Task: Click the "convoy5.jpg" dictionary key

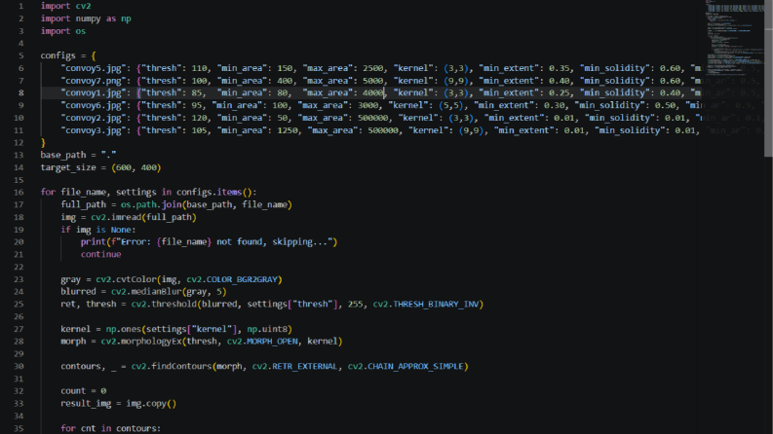Action: (x=96, y=68)
